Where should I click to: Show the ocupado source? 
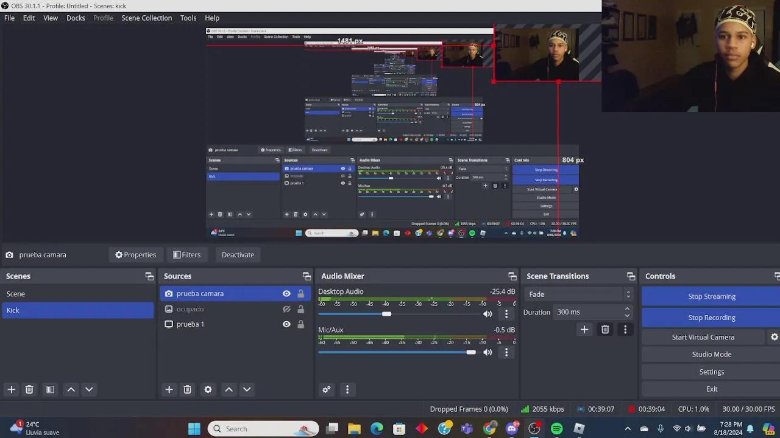tap(286, 309)
